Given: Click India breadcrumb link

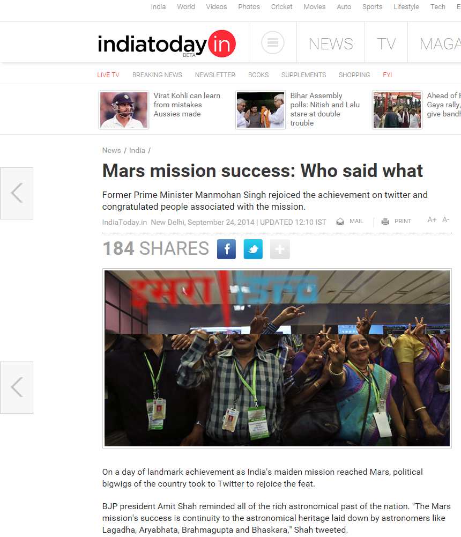Looking at the screenshot, I should [x=137, y=150].
